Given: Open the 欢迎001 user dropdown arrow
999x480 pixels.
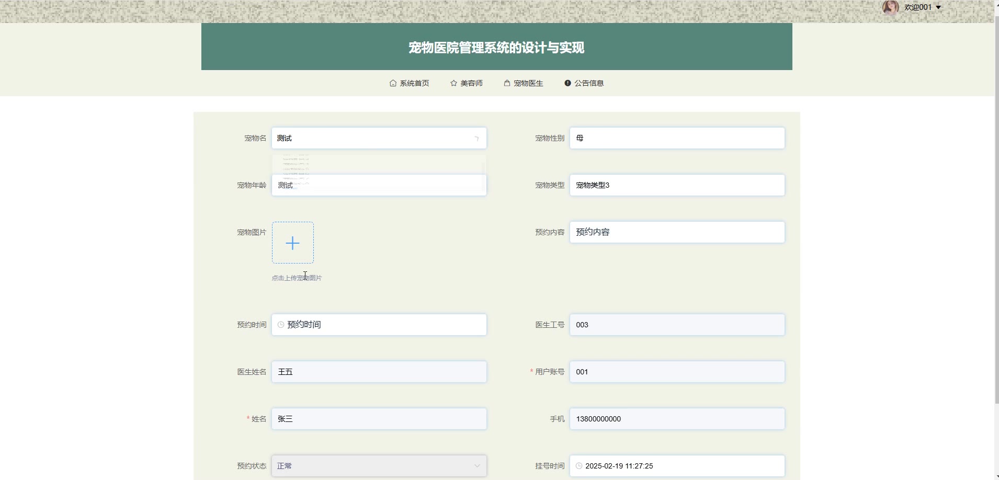Looking at the screenshot, I should click(938, 7).
